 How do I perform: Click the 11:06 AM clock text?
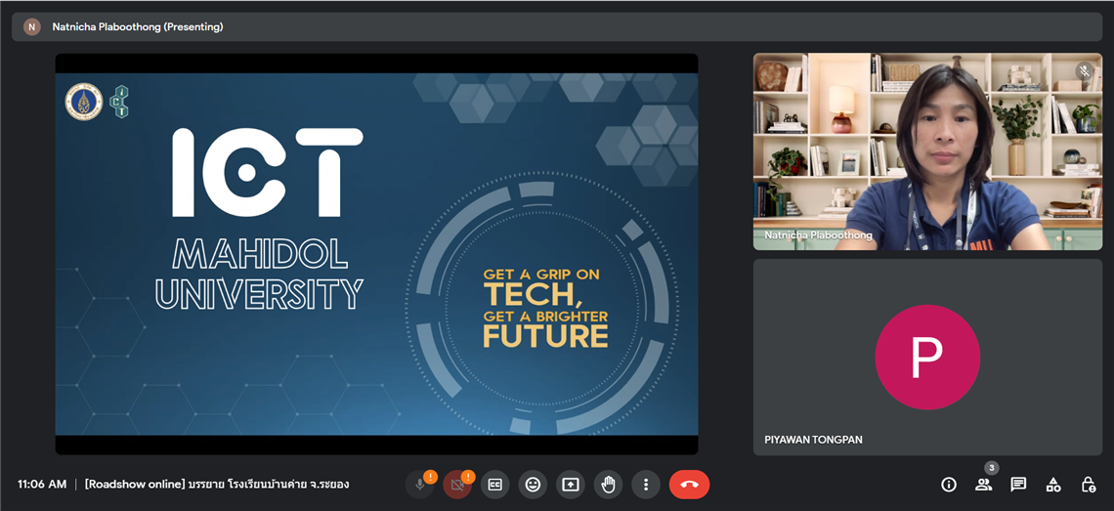42,484
